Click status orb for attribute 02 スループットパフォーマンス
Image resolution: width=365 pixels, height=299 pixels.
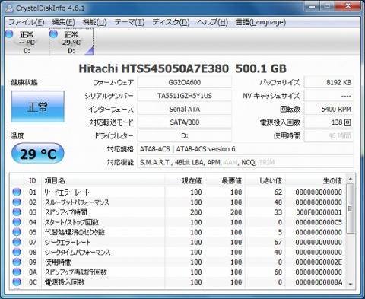(17, 202)
